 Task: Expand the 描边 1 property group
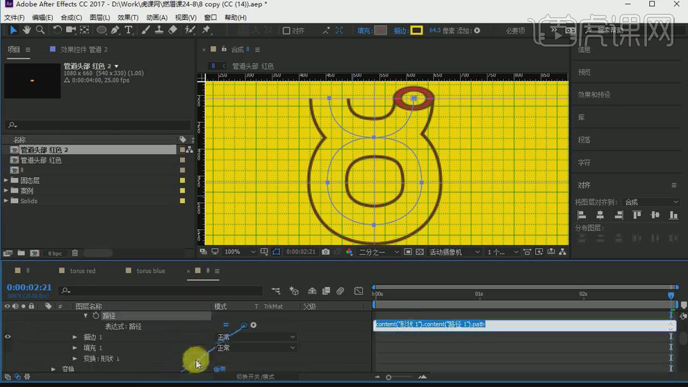tap(75, 337)
